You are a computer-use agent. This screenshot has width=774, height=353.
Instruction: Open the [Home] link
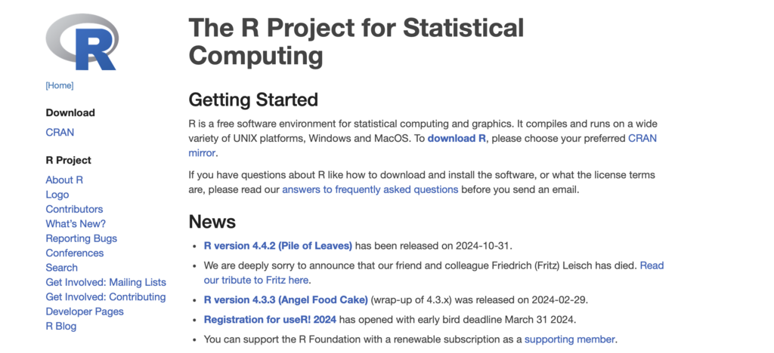(x=60, y=86)
